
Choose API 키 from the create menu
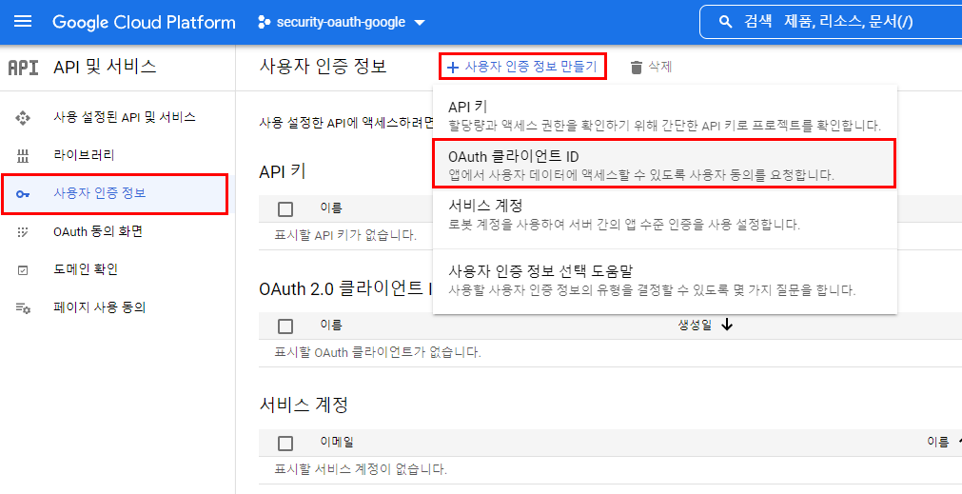tap(664, 116)
